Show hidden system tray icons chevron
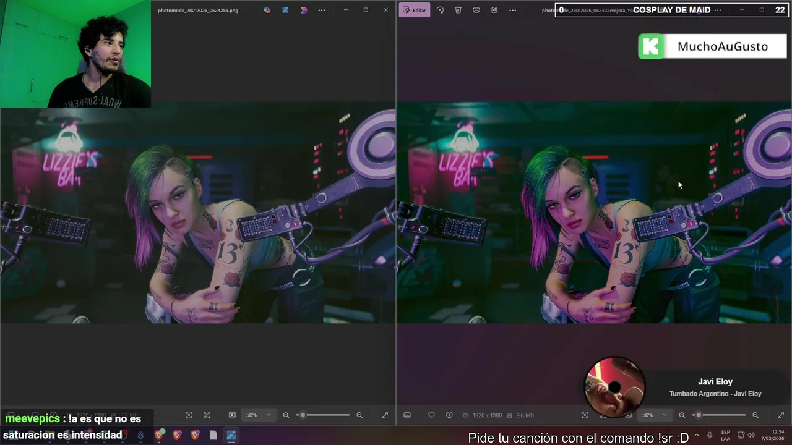Viewport: 792px width, 445px height. click(x=697, y=436)
